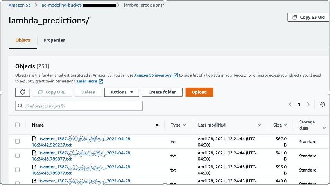Image resolution: width=330 pixels, height=186 pixels.
Task: Open Amazon S3 inventory link
Action: click(x=153, y=75)
